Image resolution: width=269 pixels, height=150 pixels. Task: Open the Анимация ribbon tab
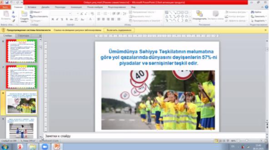(76, 7)
